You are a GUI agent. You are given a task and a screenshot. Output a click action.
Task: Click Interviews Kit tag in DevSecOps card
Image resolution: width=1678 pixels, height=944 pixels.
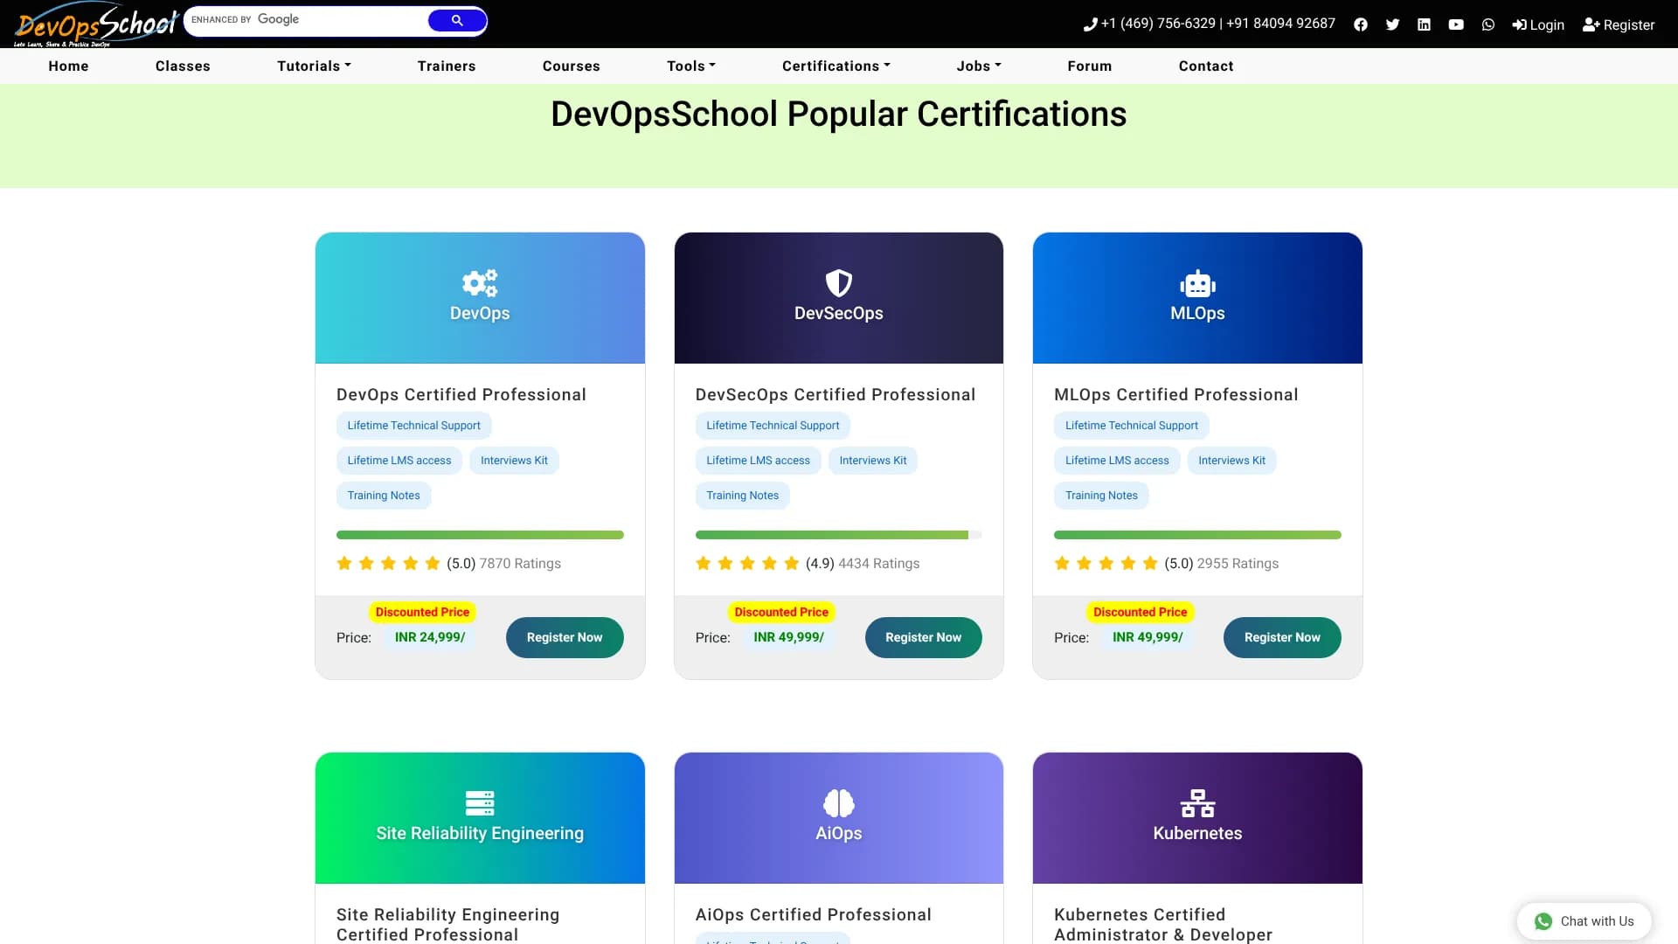[873, 461]
